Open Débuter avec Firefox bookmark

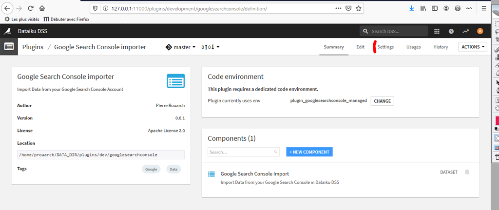pos(66,19)
